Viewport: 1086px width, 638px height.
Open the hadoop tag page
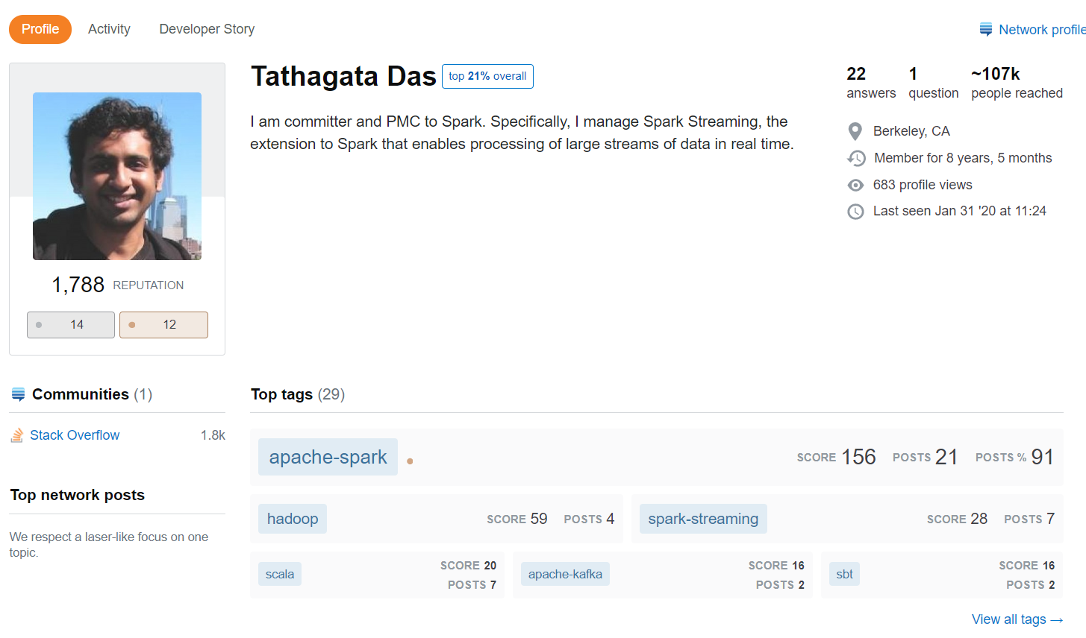click(x=293, y=518)
